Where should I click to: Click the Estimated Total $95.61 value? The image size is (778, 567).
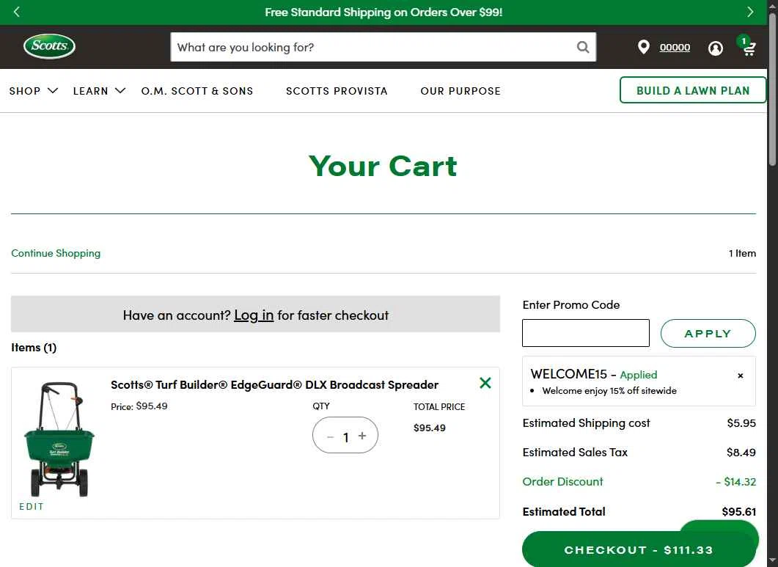(738, 511)
